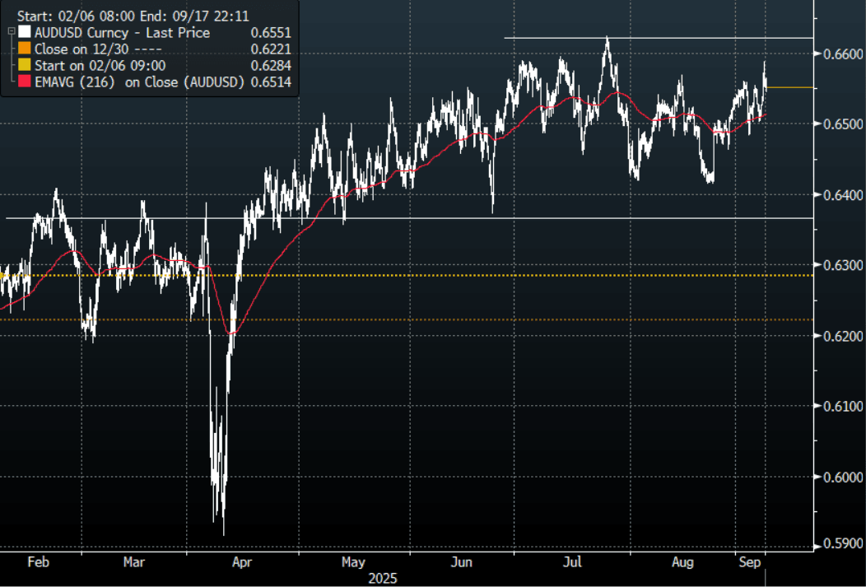Select the upper white horizontal resistance line

659,38
